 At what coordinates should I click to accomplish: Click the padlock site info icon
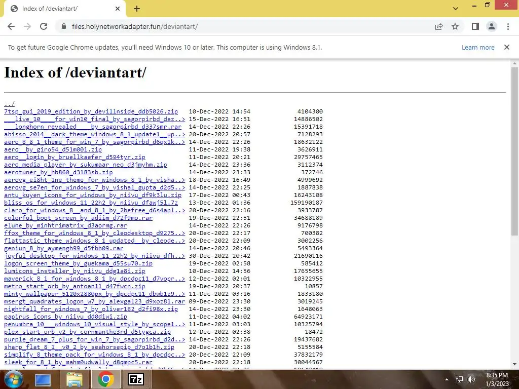coord(64,26)
